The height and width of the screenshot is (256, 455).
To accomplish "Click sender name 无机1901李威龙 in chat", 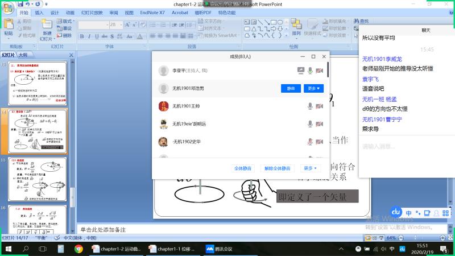I will click(x=382, y=59).
